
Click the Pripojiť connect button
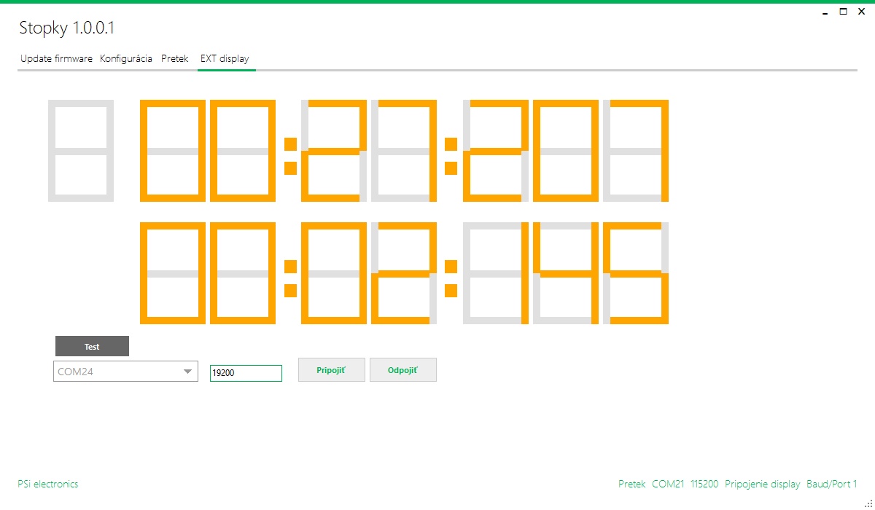pos(331,370)
